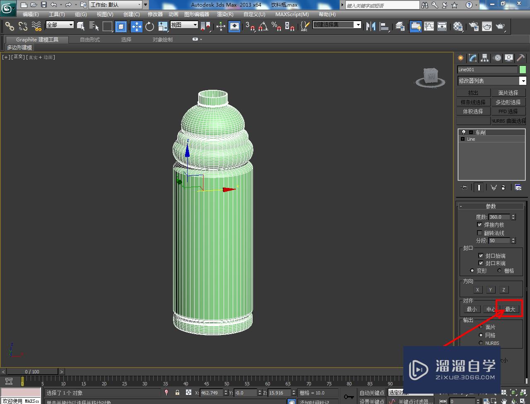Open the 渲染(R) menu

(225, 14)
